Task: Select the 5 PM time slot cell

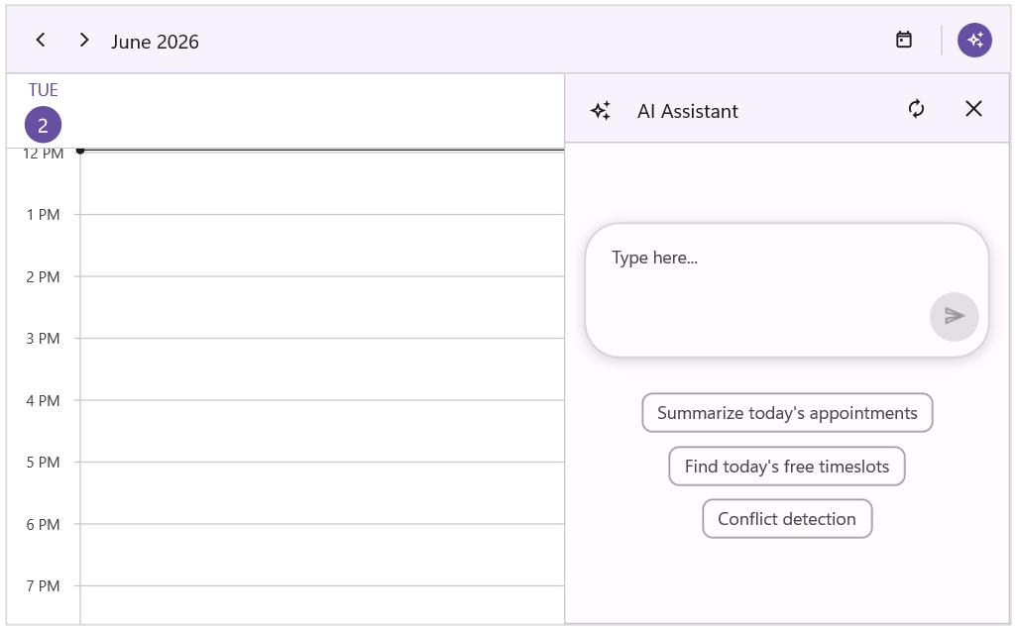Action: click(x=322, y=493)
